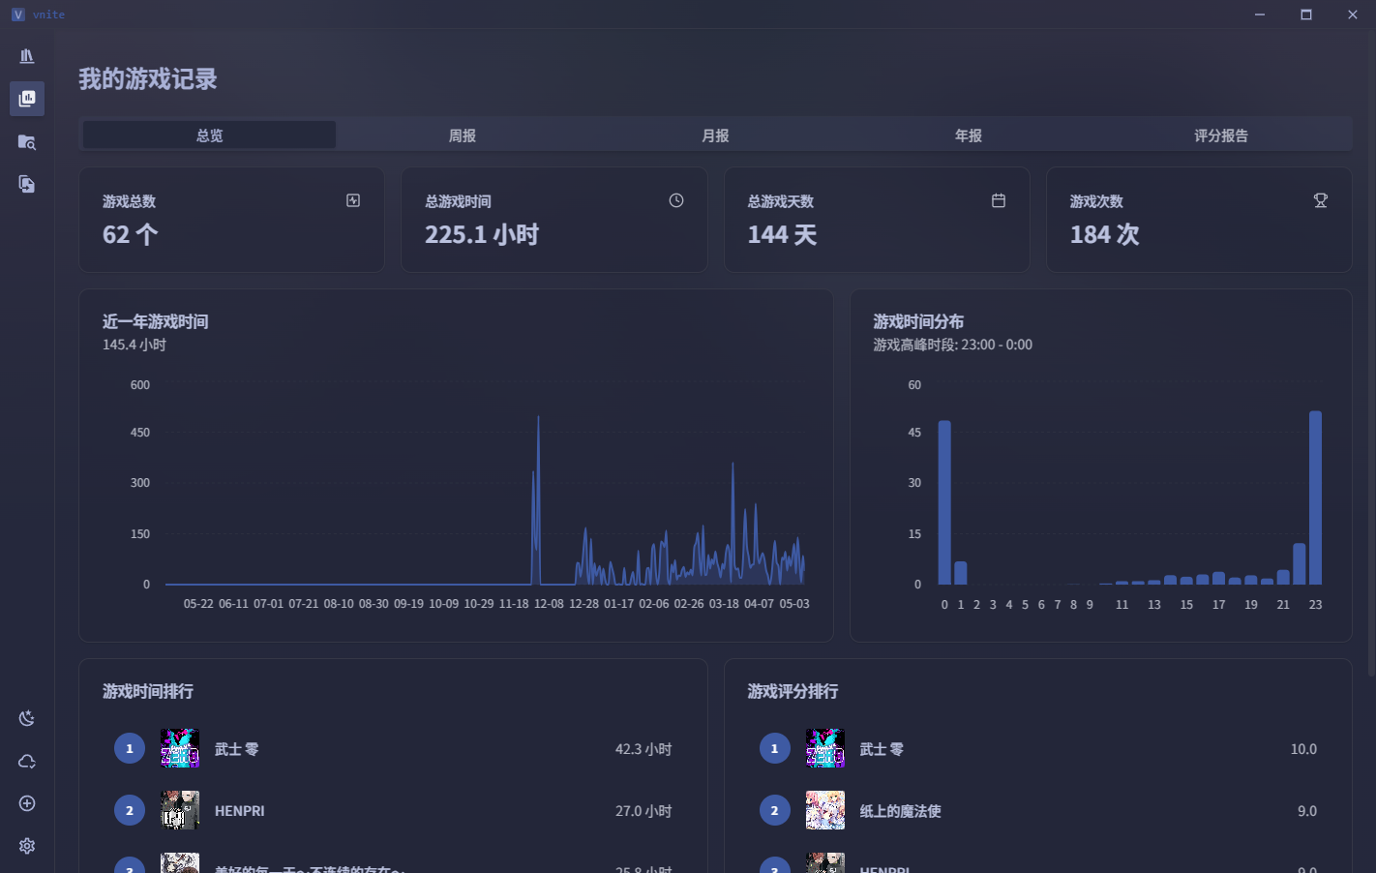
Task: Click 武士 零 cover in 游戏时间排行
Action: point(180,748)
